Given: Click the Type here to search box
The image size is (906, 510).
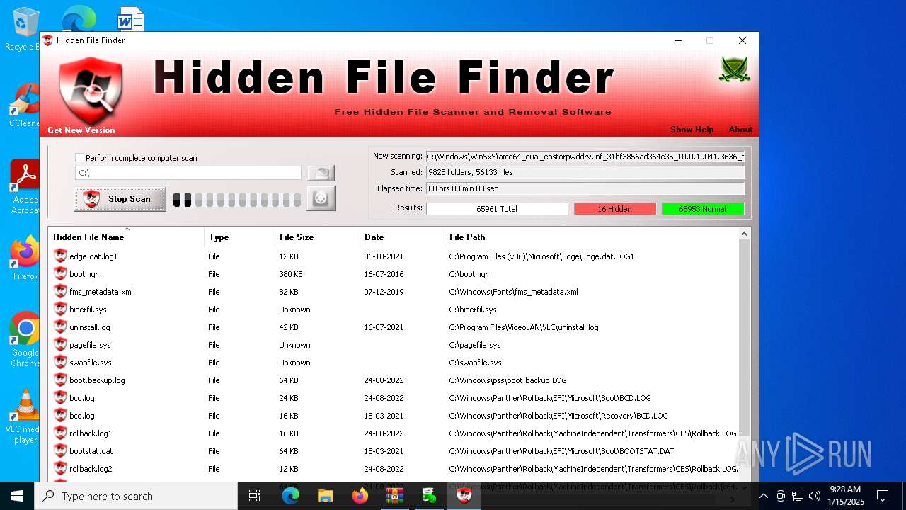Looking at the screenshot, I should 136,496.
